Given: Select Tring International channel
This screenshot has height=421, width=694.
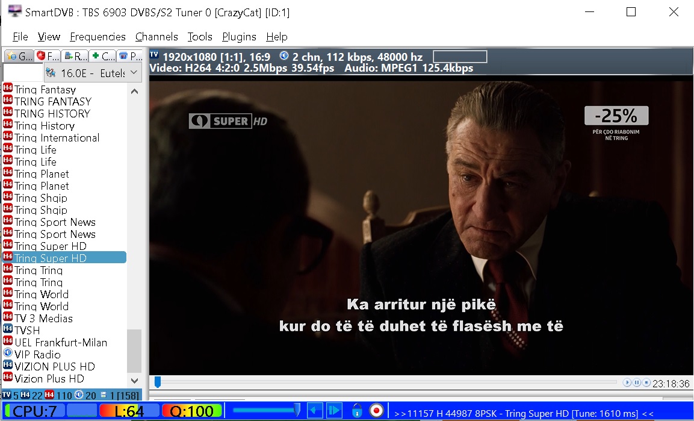Looking at the screenshot, I should [x=57, y=138].
